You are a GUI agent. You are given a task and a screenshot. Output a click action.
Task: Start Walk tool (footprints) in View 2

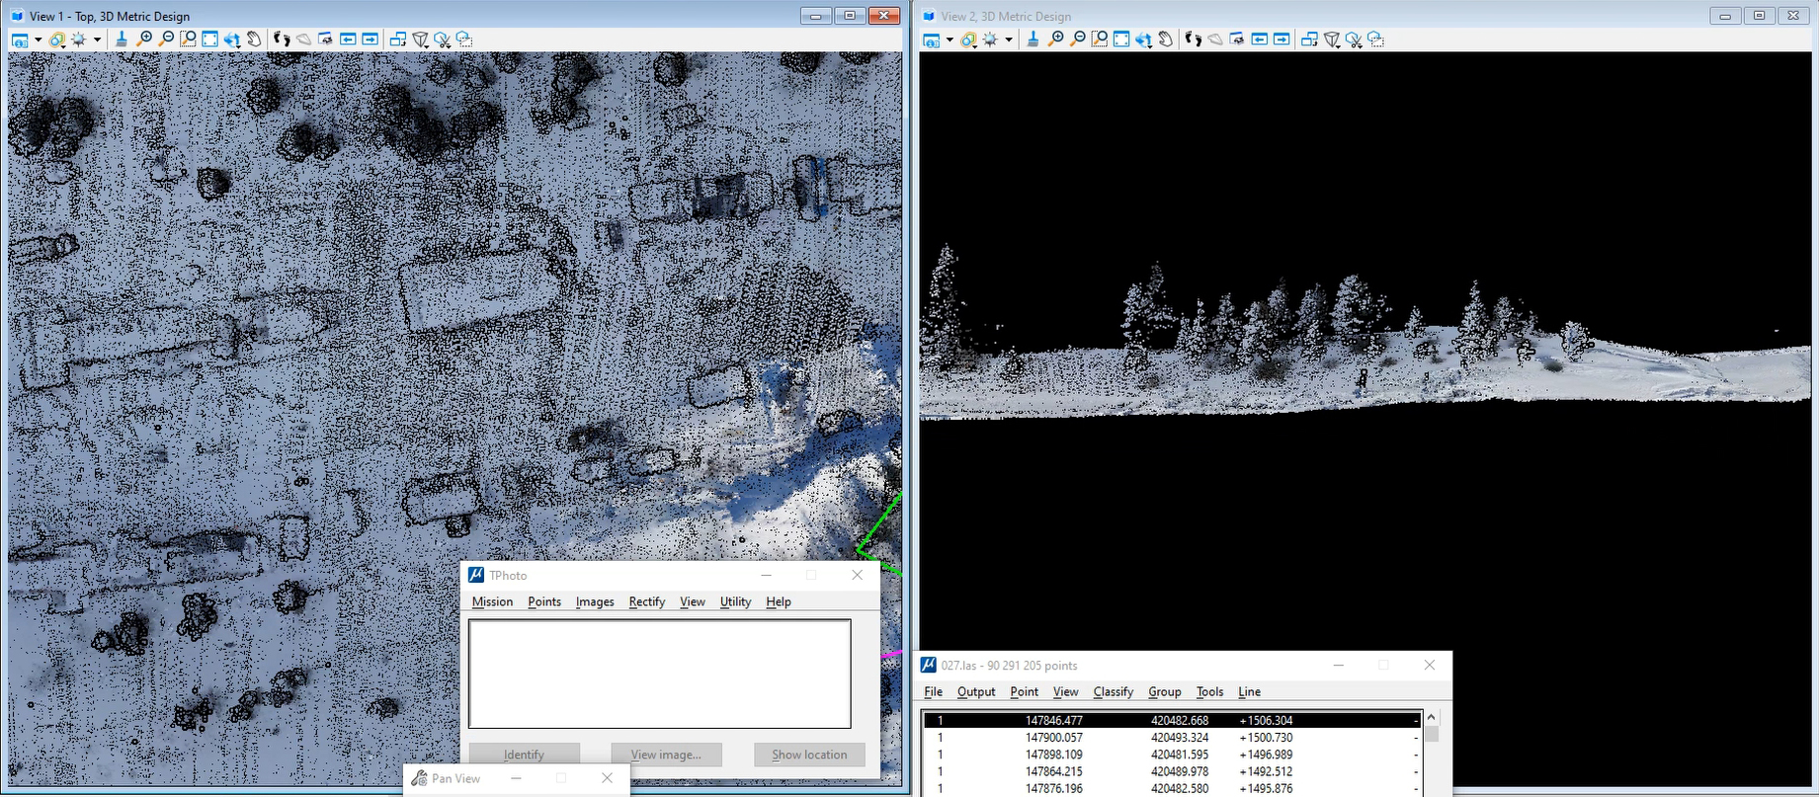tap(1194, 40)
